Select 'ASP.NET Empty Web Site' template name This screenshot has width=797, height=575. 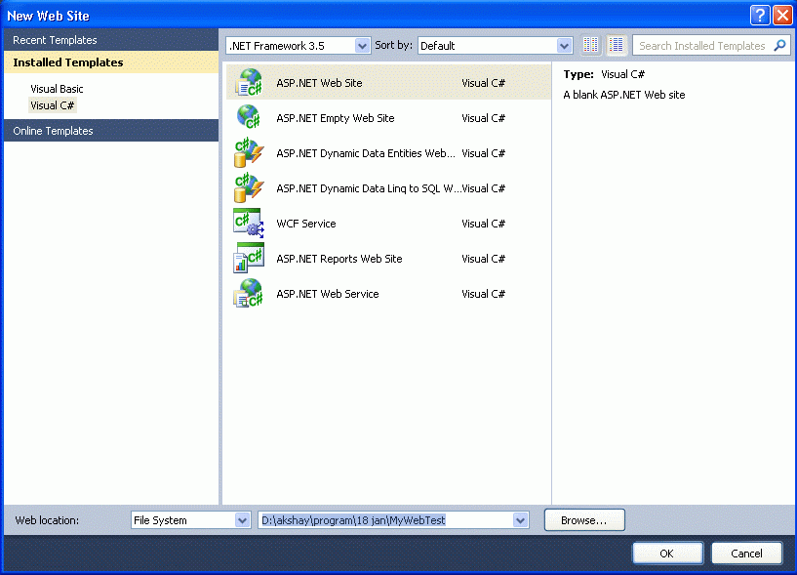[336, 118]
